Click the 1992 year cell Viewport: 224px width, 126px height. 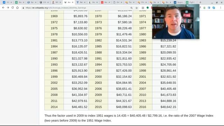coord(142,58)
